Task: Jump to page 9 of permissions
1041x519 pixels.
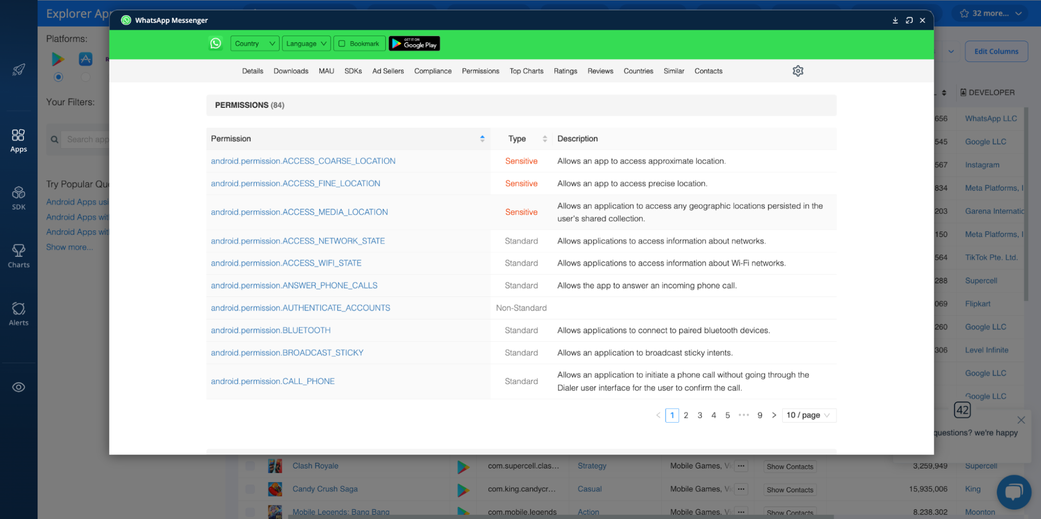Action: pos(760,415)
